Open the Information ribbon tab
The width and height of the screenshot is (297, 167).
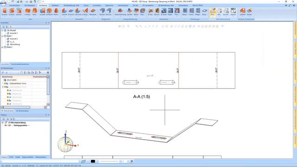pos(183,6)
